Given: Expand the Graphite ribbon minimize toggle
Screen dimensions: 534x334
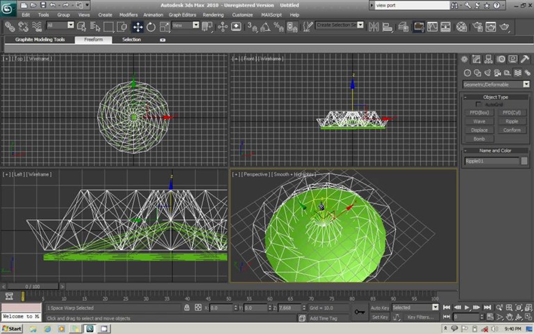Looking at the screenshot, I should click(x=162, y=40).
